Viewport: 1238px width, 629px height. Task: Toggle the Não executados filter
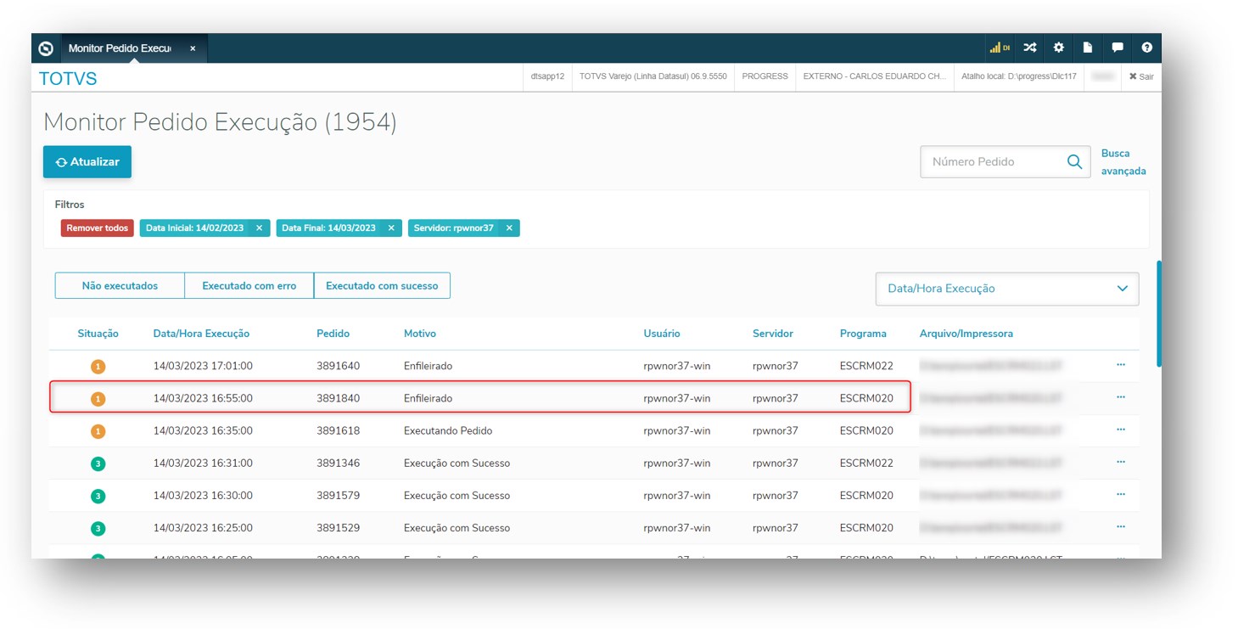[x=120, y=286]
